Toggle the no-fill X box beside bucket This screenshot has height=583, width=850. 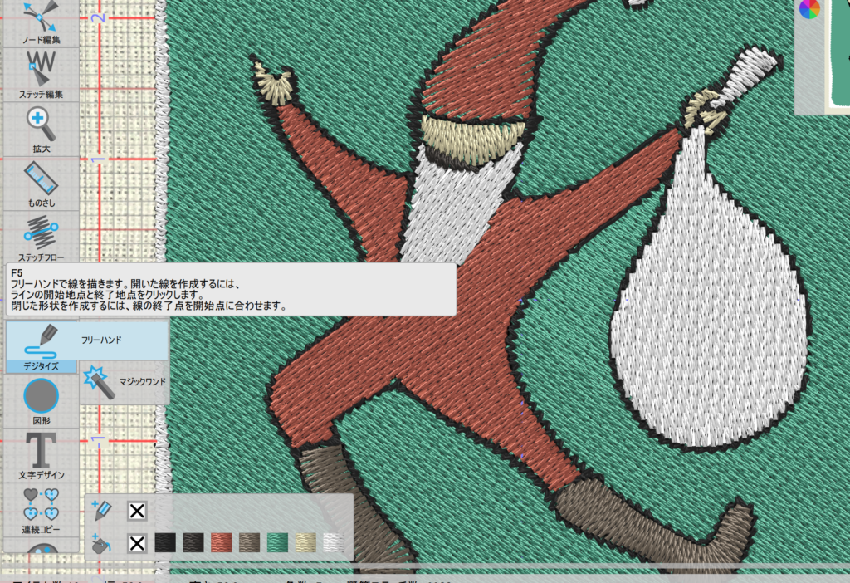click(x=137, y=545)
